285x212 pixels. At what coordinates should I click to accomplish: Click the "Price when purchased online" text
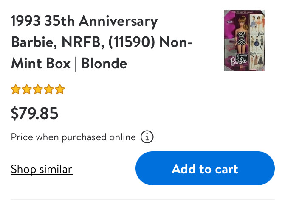pyautogui.click(x=73, y=137)
